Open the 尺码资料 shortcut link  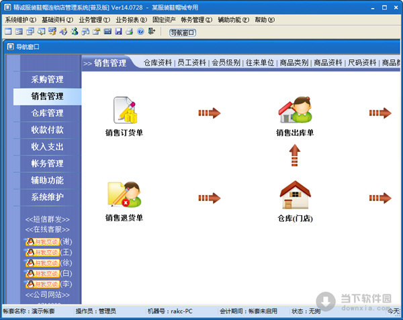coord(362,63)
